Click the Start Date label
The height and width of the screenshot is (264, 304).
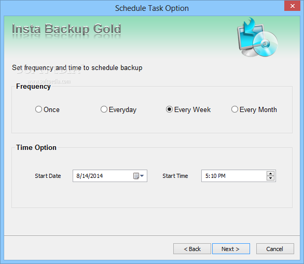48,176
